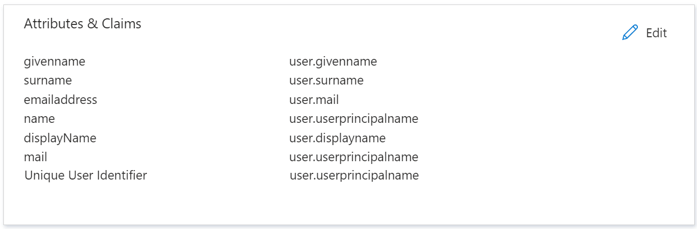Select the displayName claim name
This screenshot has height=229, width=697.
click(60, 138)
